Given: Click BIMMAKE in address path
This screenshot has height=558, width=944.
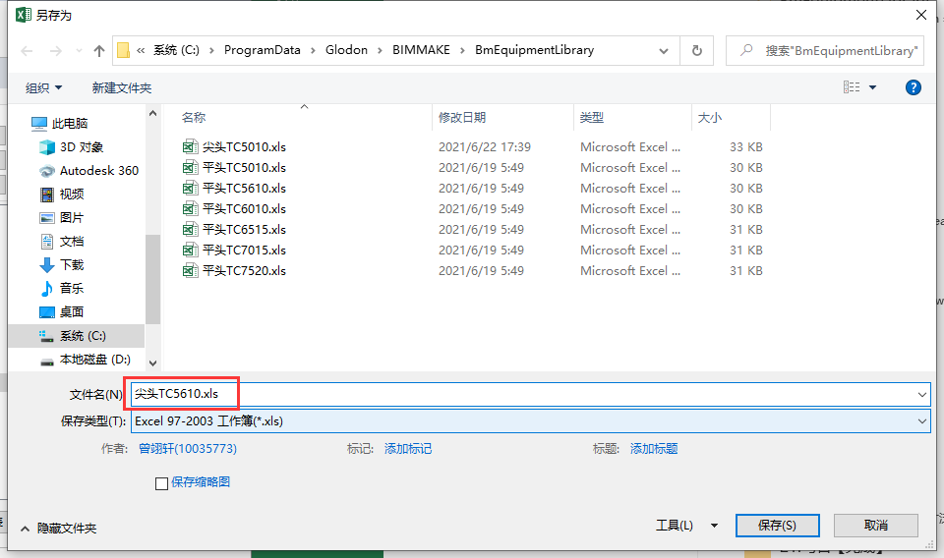Looking at the screenshot, I should pos(421,50).
